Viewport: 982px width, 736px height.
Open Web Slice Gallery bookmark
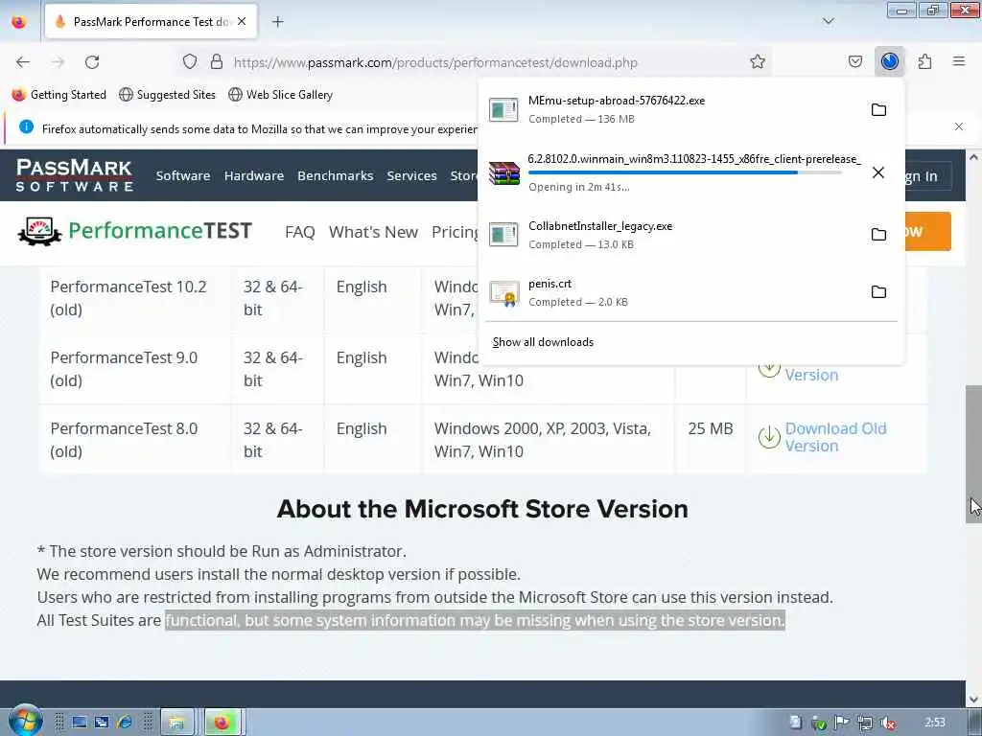click(x=281, y=95)
